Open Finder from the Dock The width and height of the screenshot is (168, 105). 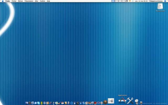point(27,103)
